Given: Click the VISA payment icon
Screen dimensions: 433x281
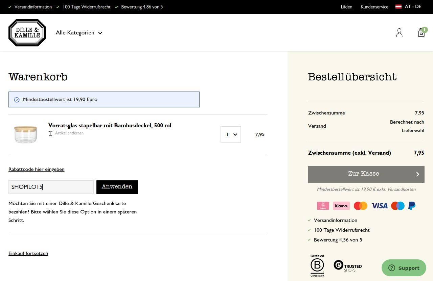Looking at the screenshot, I should 379,206.
